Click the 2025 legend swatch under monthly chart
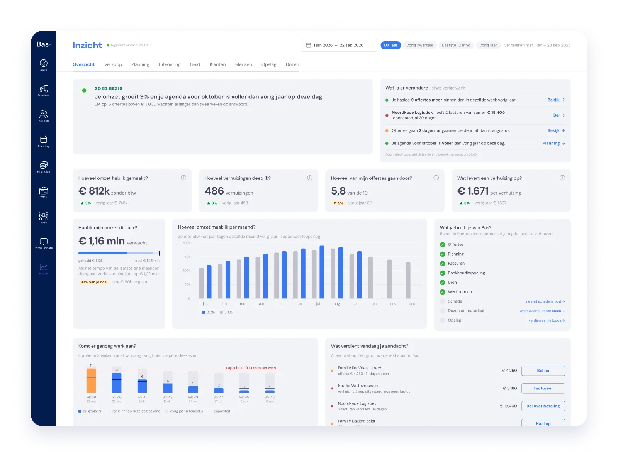This screenshot has width=618, height=457. [221, 312]
